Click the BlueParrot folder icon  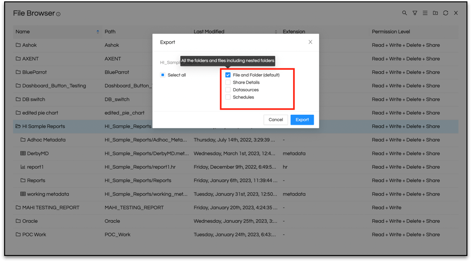point(18,72)
